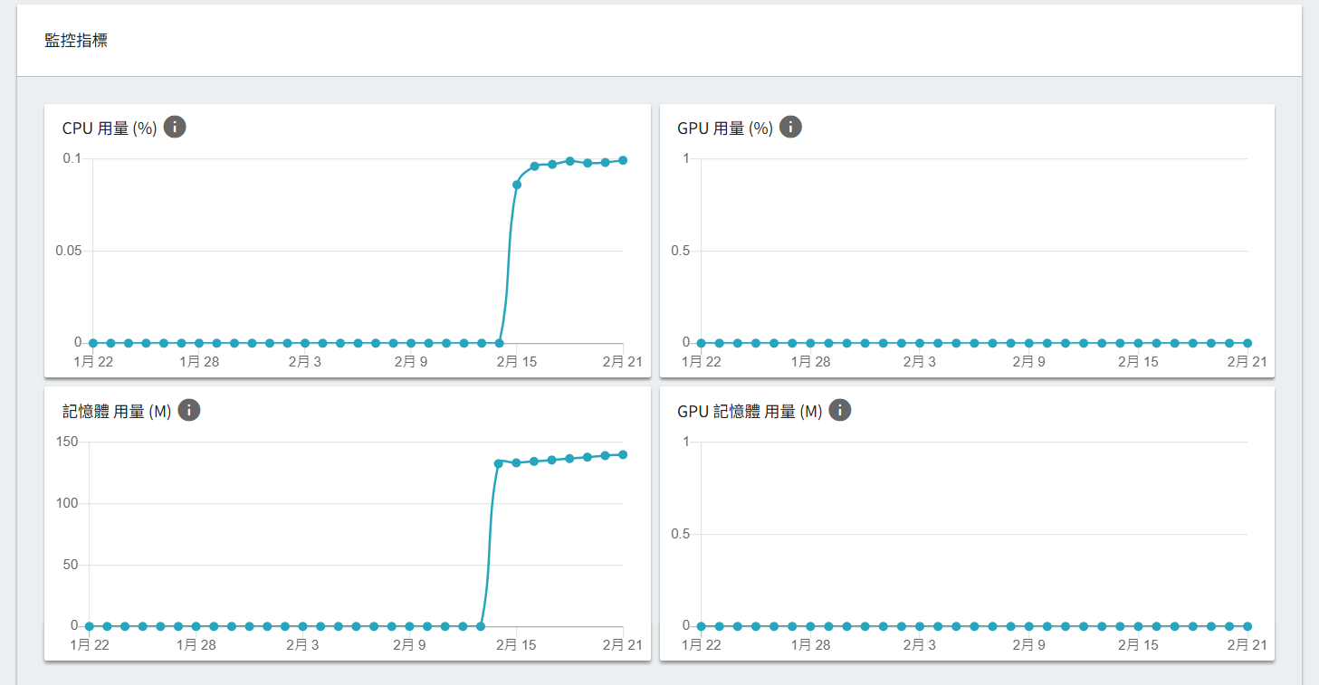Select the last data point on the CPU usage line

pos(623,160)
